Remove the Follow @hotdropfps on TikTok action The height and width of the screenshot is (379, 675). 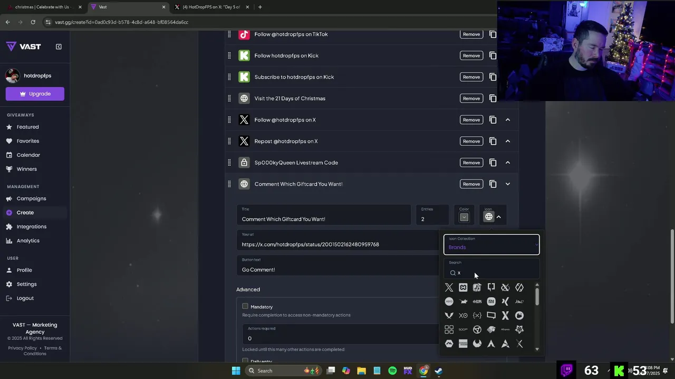(471, 34)
